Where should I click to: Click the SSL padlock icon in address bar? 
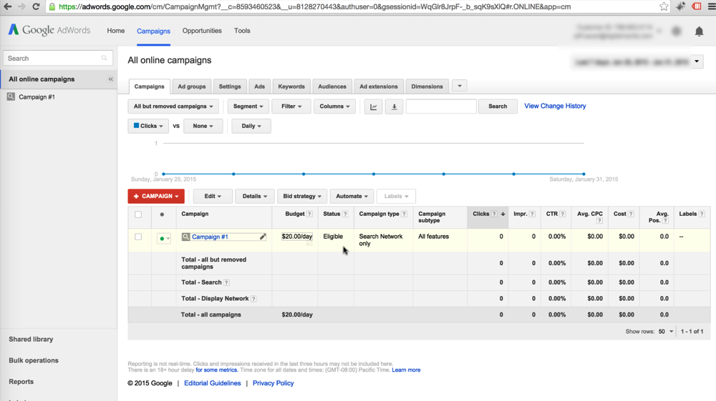(x=52, y=7)
